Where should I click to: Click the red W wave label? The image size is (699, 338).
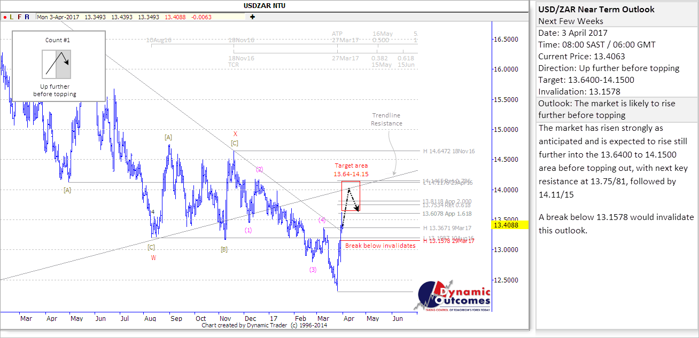tap(153, 257)
